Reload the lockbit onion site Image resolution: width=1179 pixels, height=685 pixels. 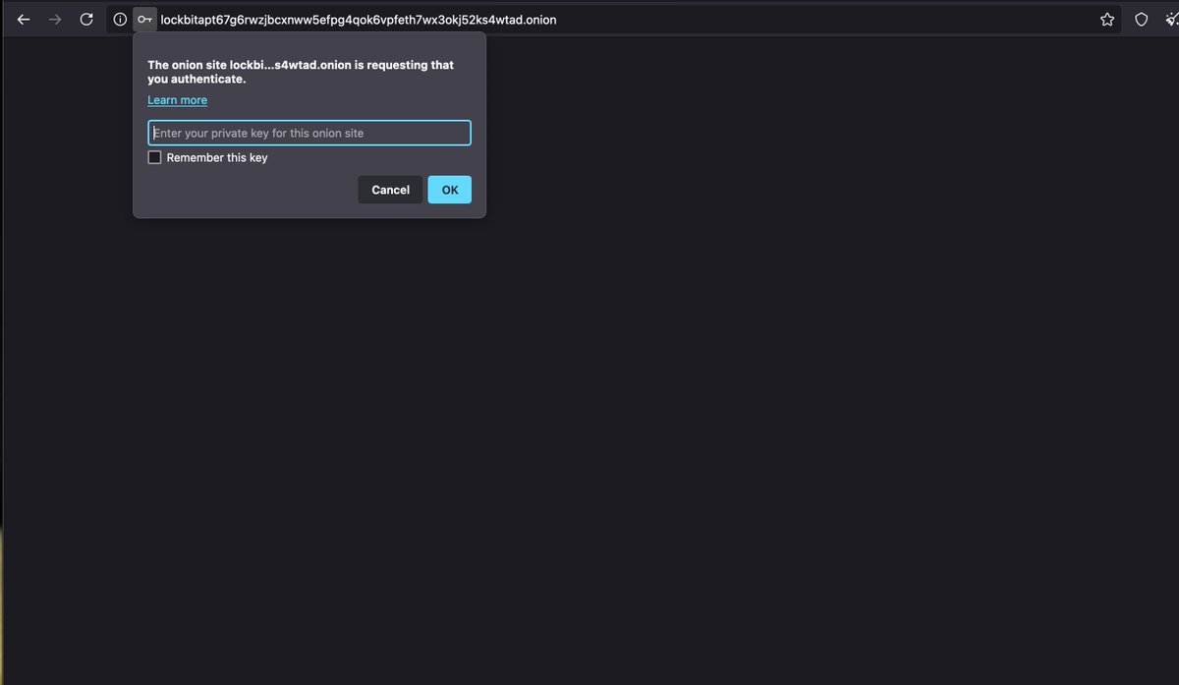coord(85,19)
